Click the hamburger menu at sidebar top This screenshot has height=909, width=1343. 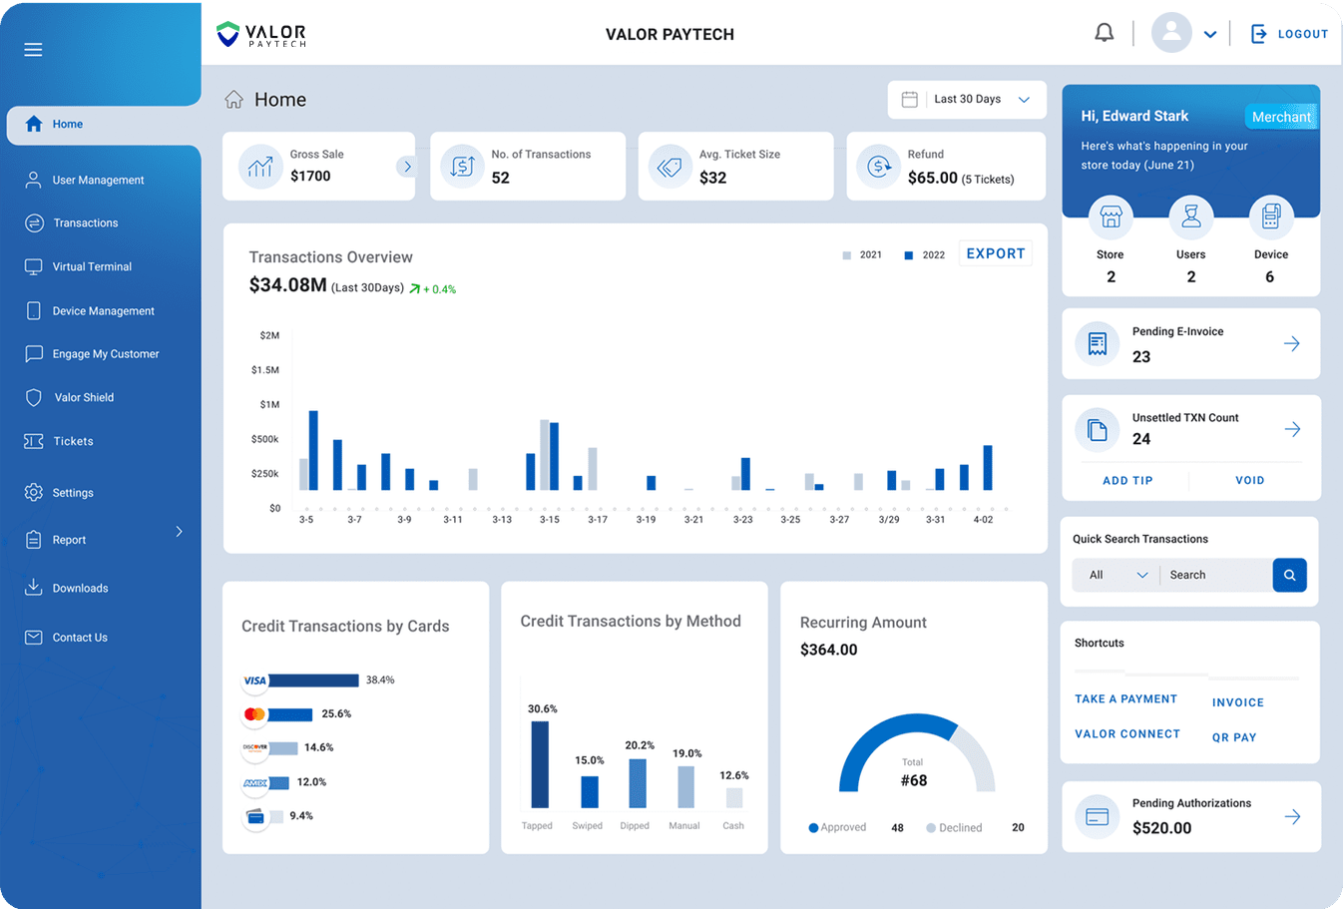pyautogui.click(x=33, y=49)
